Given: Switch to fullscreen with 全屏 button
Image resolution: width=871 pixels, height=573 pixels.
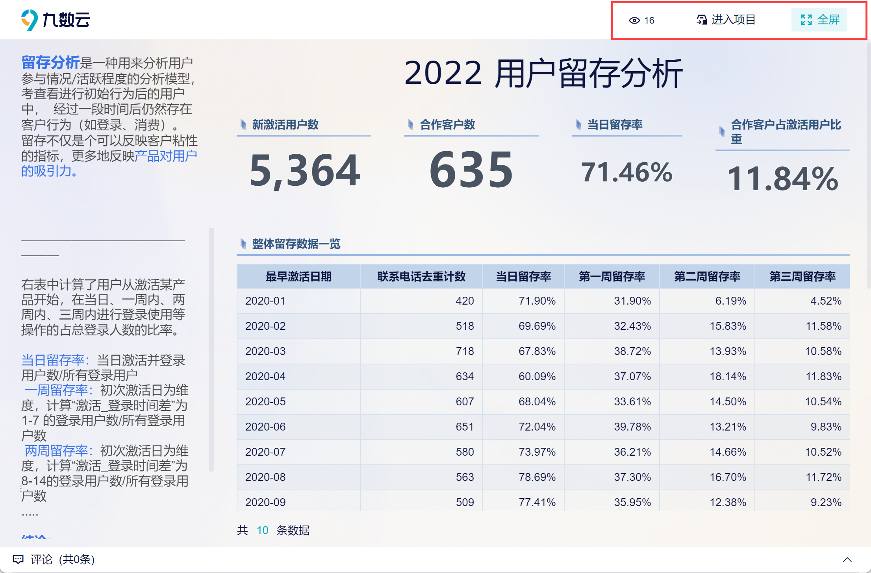Looking at the screenshot, I should pyautogui.click(x=819, y=20).
